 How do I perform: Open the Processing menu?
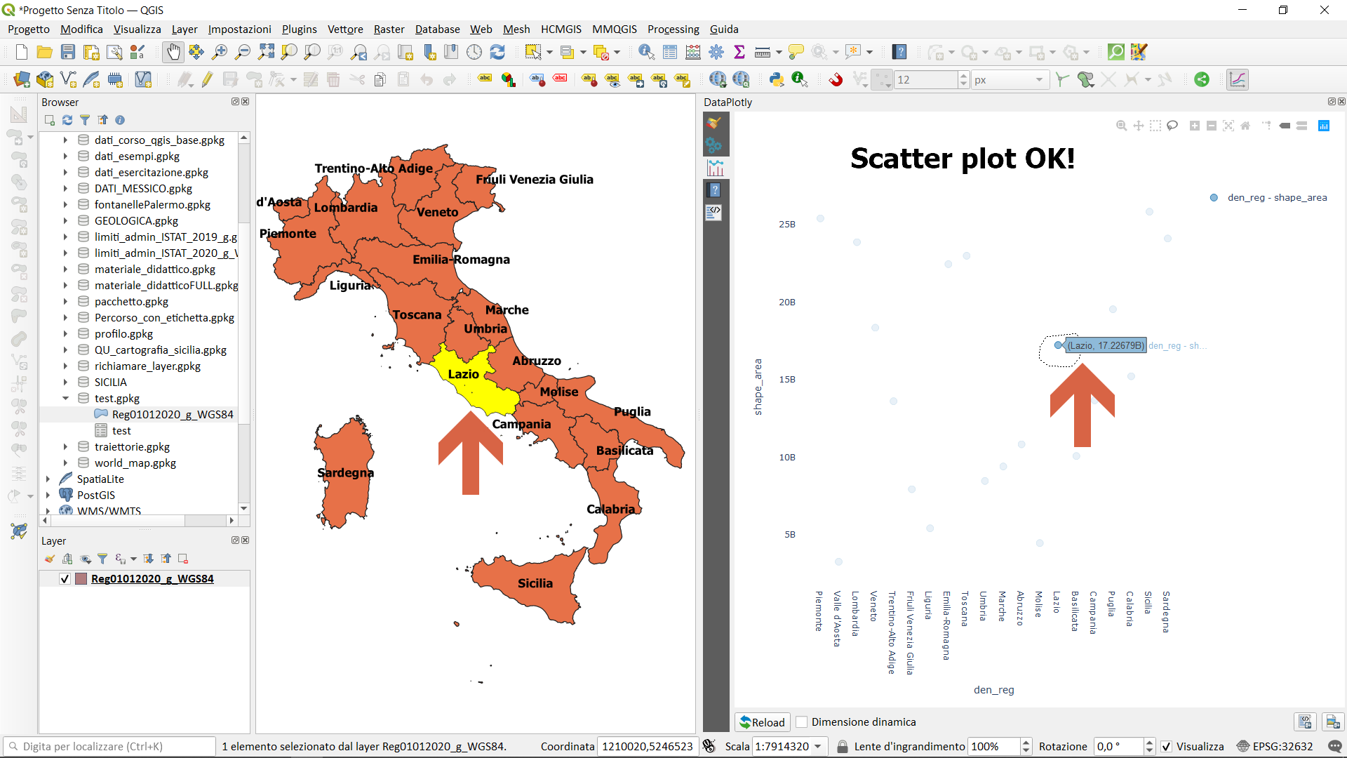click(673, 29)
